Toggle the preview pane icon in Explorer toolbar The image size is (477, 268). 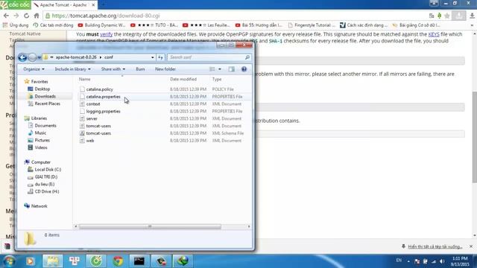pyautogui.click(x=232, y=69)
